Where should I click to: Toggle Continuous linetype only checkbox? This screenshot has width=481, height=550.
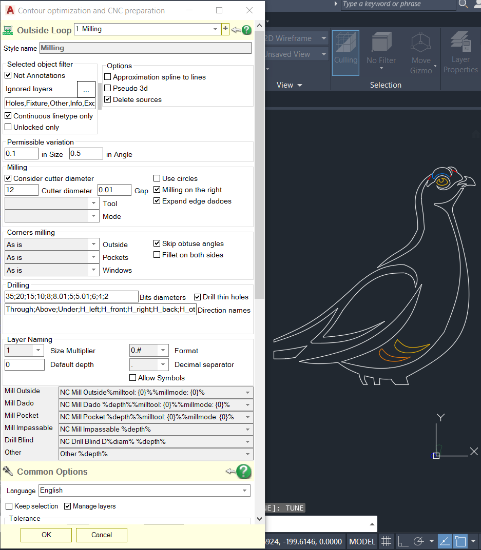(8, 115)
